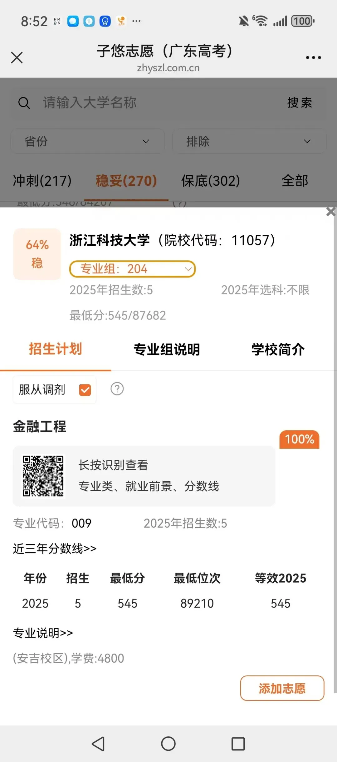Viewport: 337px width, 762px height.
Task: Tap the Android back navigation icon
Action: (98, 744)
